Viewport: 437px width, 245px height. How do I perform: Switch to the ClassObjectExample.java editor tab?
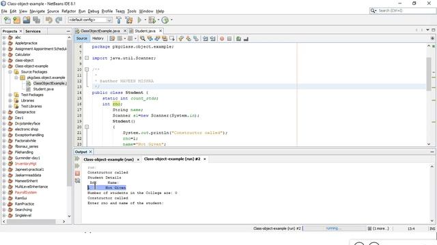tap(100, 31)
